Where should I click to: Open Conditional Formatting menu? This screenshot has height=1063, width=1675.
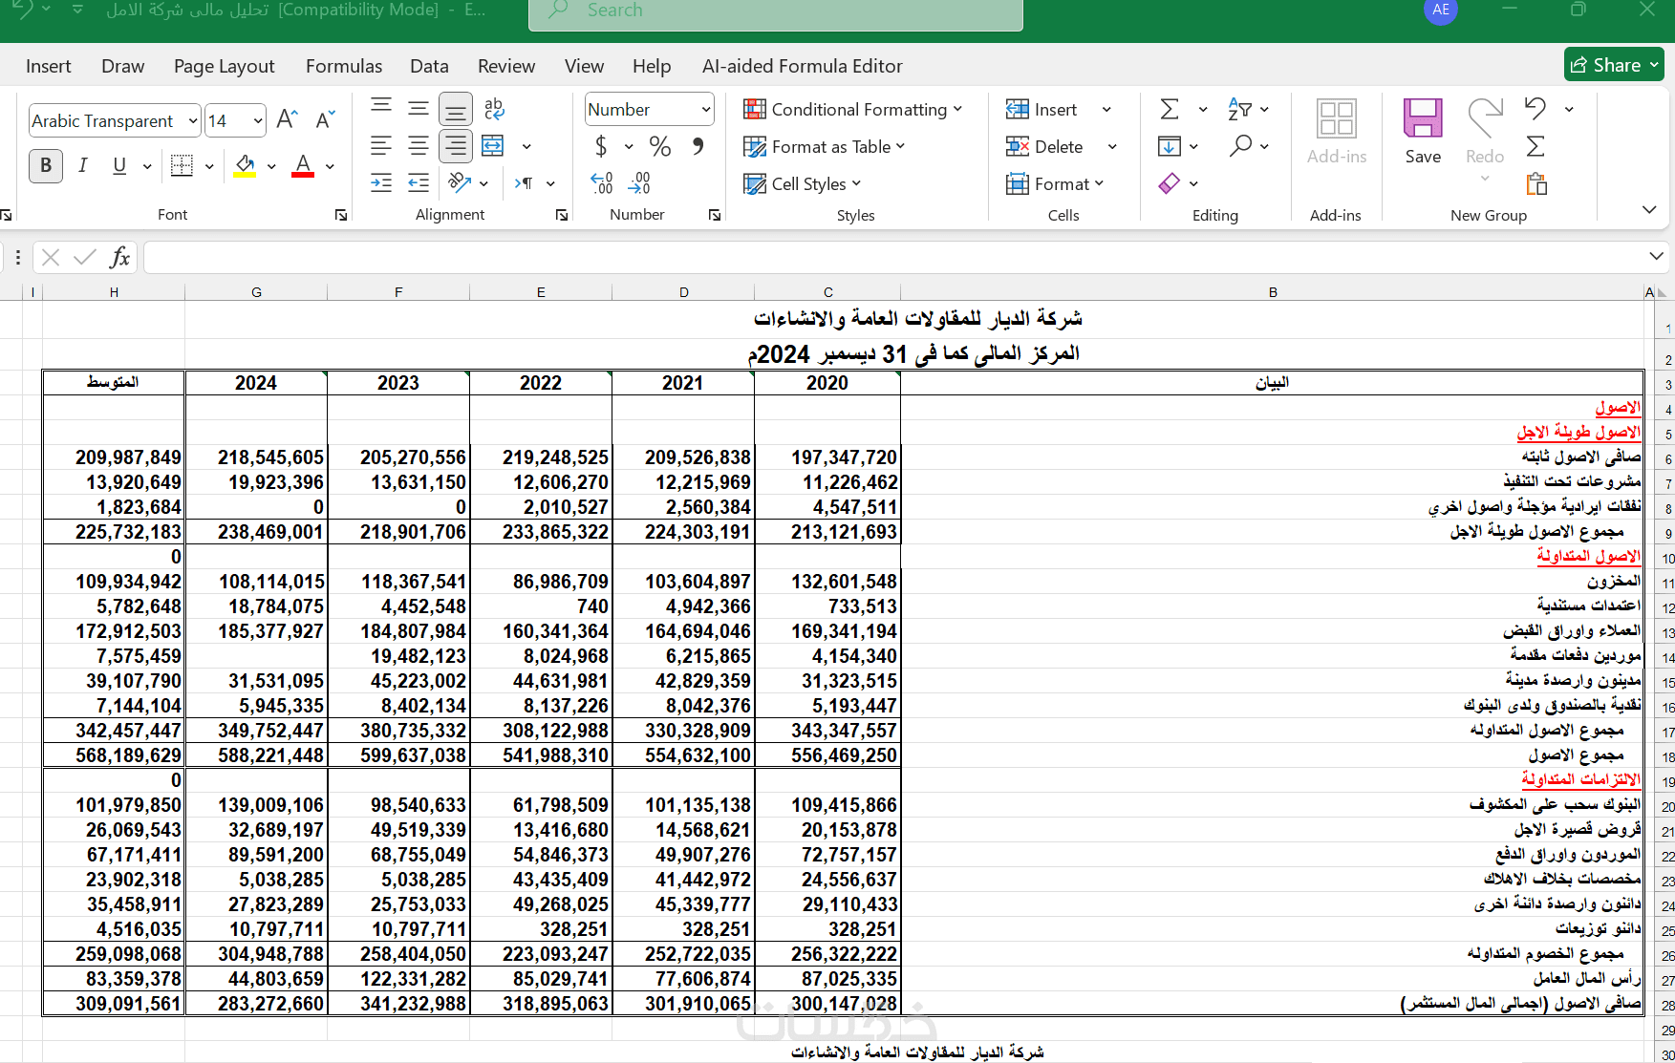[853, 109]
